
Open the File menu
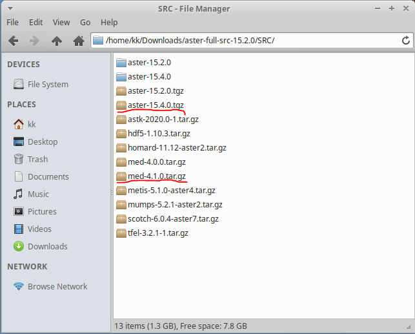click(12, 22)
